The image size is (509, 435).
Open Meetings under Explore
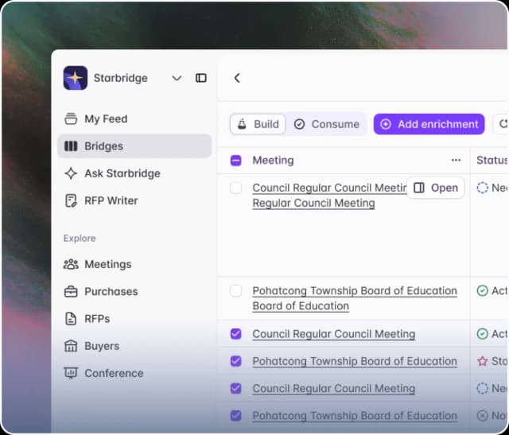tap(134, 264)
